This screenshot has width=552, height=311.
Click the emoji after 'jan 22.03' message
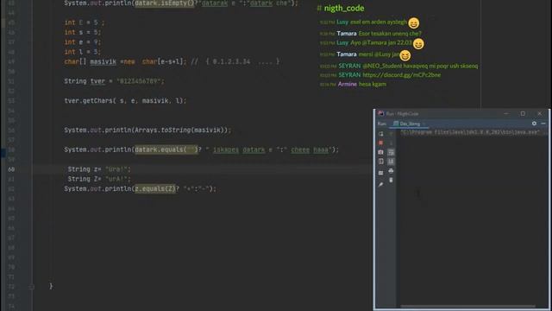(418, 44)
